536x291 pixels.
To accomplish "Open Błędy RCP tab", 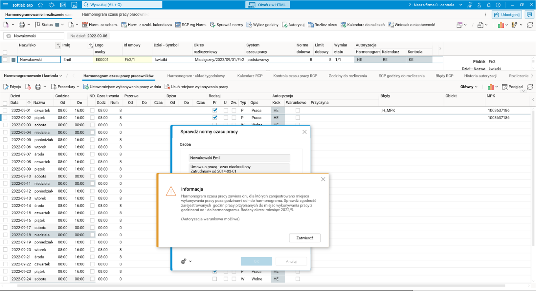I will coord(444,76).
